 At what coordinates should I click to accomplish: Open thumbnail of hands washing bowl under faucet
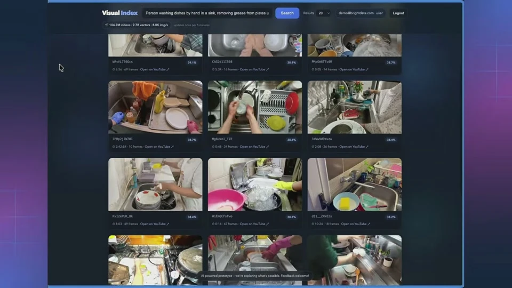[x=255, y=107]
